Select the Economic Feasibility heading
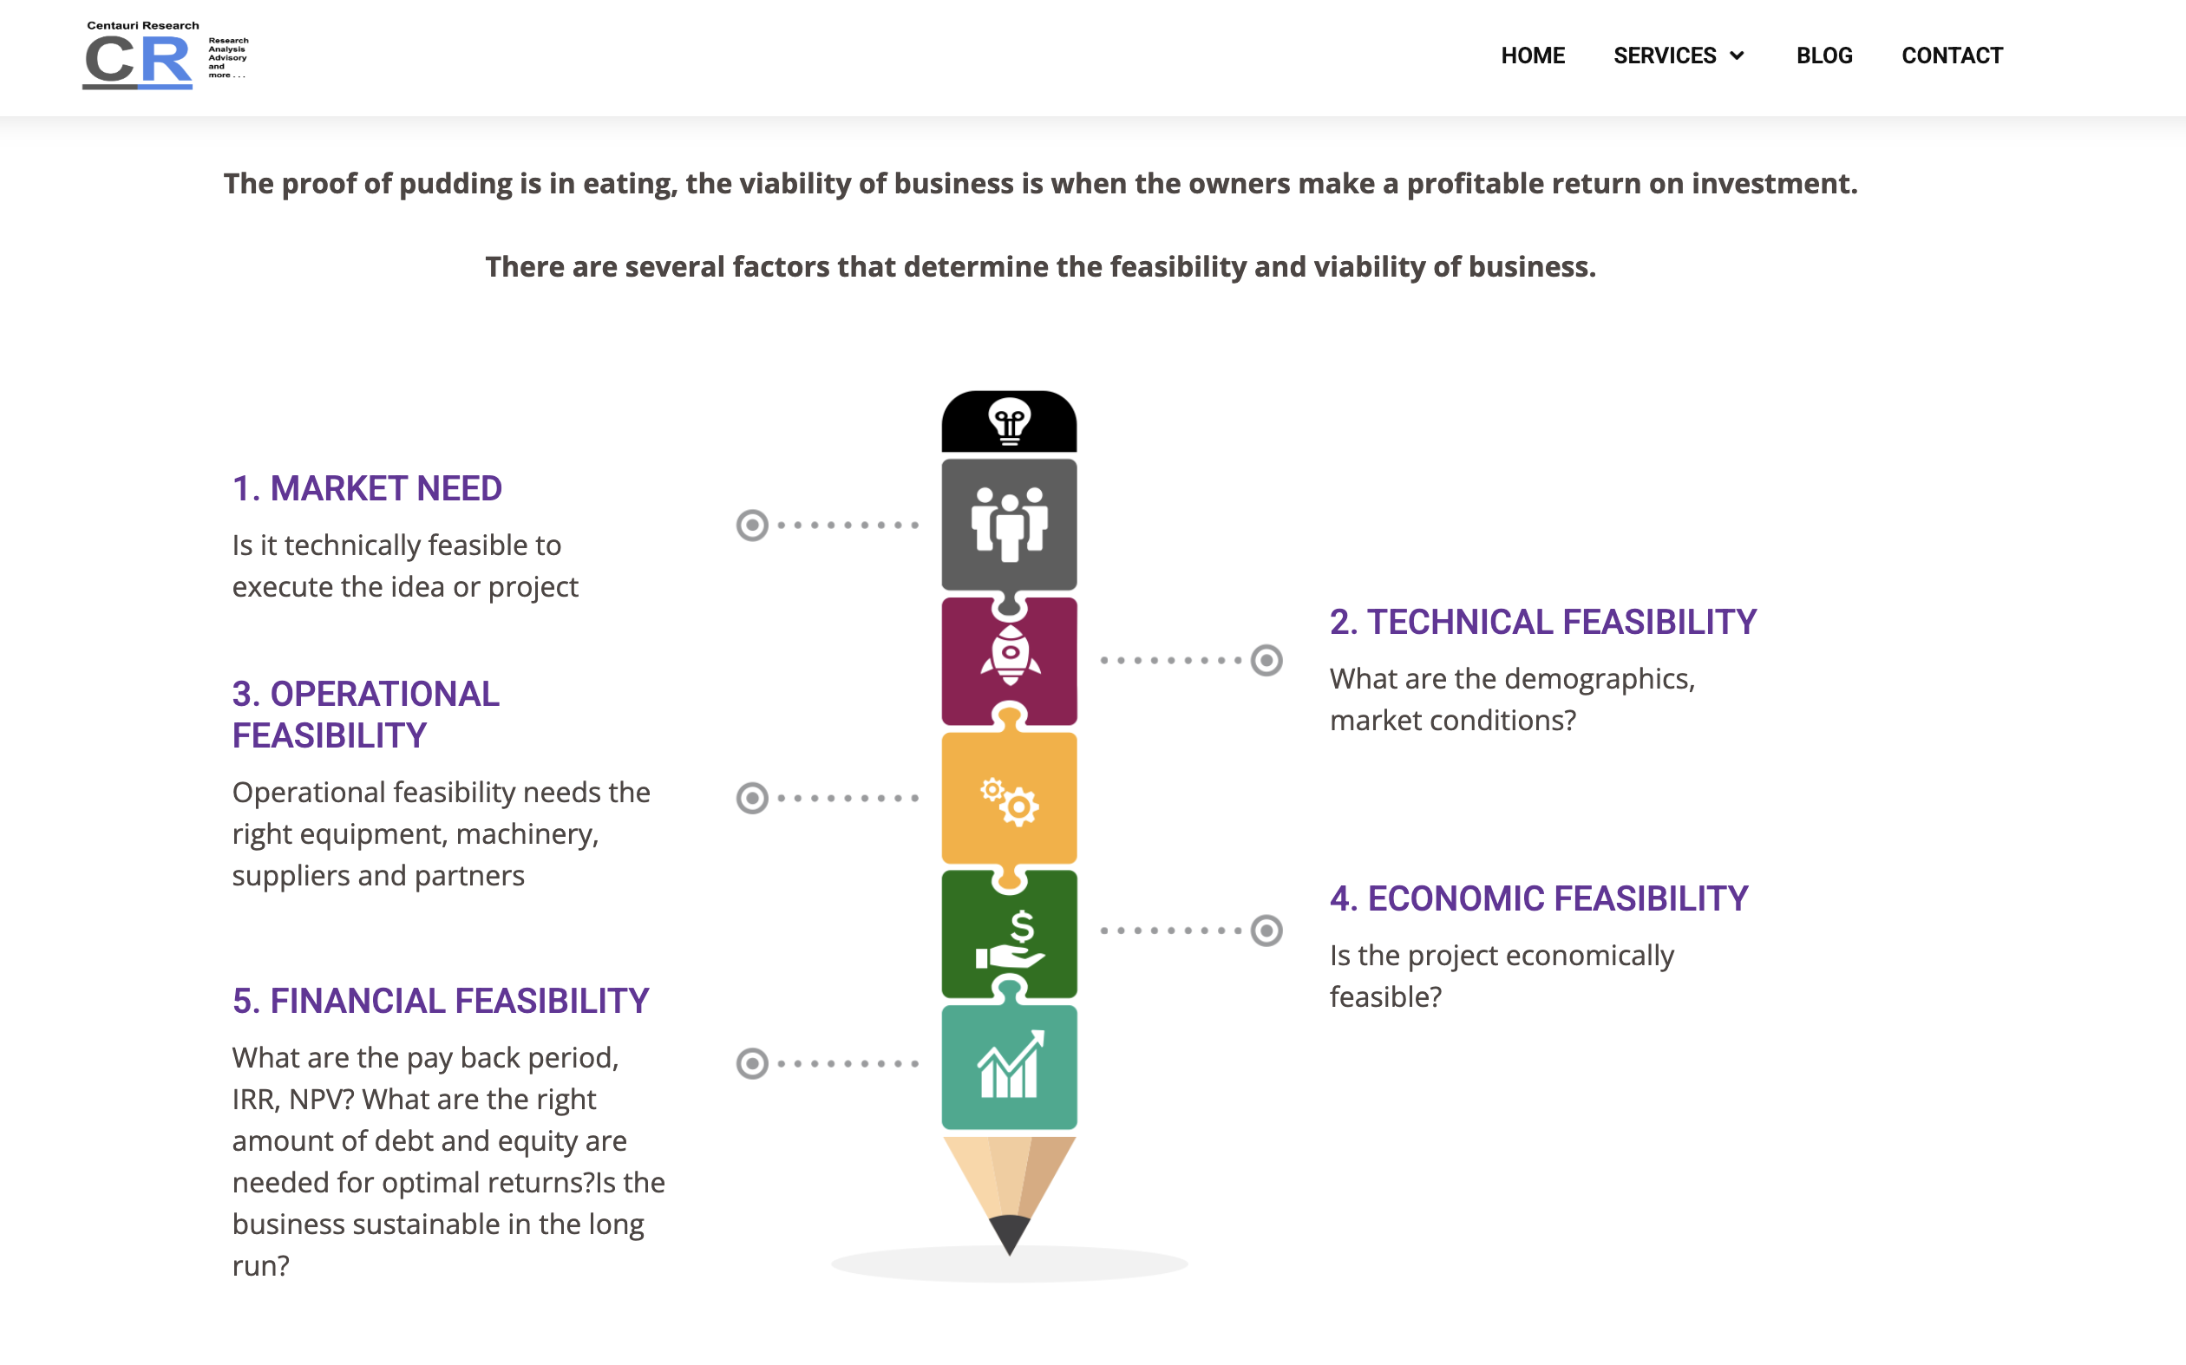Viewport: 2186px width, 1365px height. (1539, 898)
